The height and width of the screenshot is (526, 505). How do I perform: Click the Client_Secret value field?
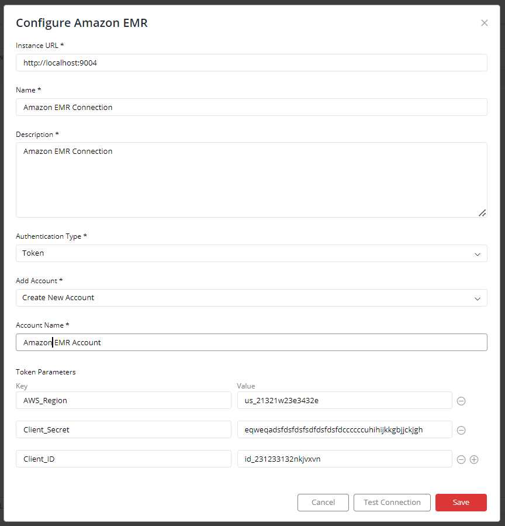(x=344, y=429)
